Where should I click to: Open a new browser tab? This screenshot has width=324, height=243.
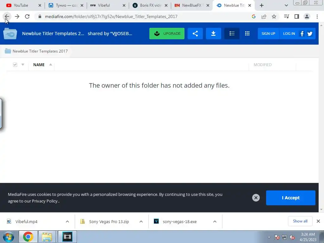(262, 5)
